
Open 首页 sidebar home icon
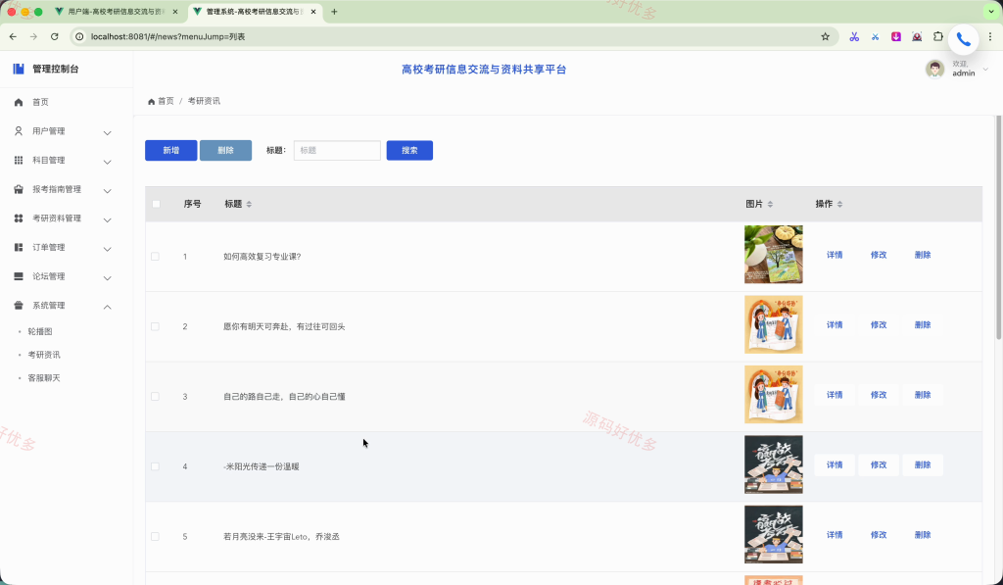tap(19, 103)
